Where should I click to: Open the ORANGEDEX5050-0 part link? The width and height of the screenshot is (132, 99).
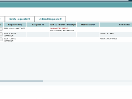[59, 29]
